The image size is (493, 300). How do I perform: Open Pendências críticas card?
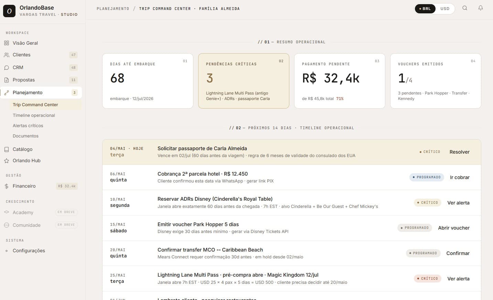coord(244,81)
